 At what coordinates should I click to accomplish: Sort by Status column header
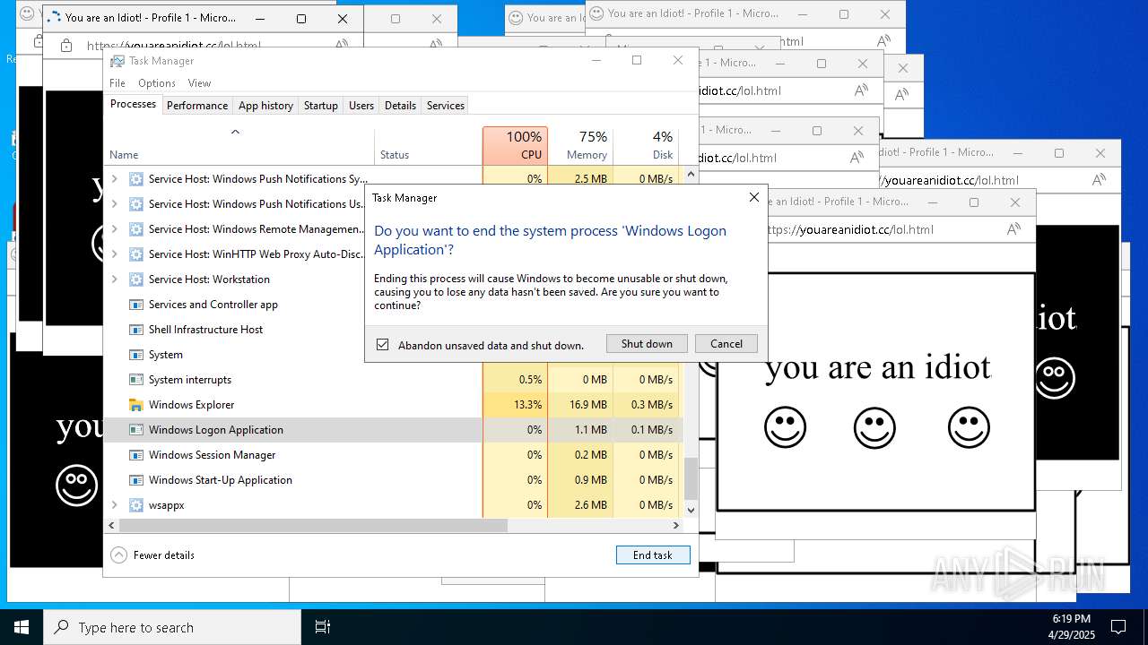click(429, 146)
